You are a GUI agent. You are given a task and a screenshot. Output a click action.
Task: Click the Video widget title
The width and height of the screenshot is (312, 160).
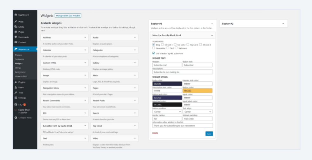[95, 138]
